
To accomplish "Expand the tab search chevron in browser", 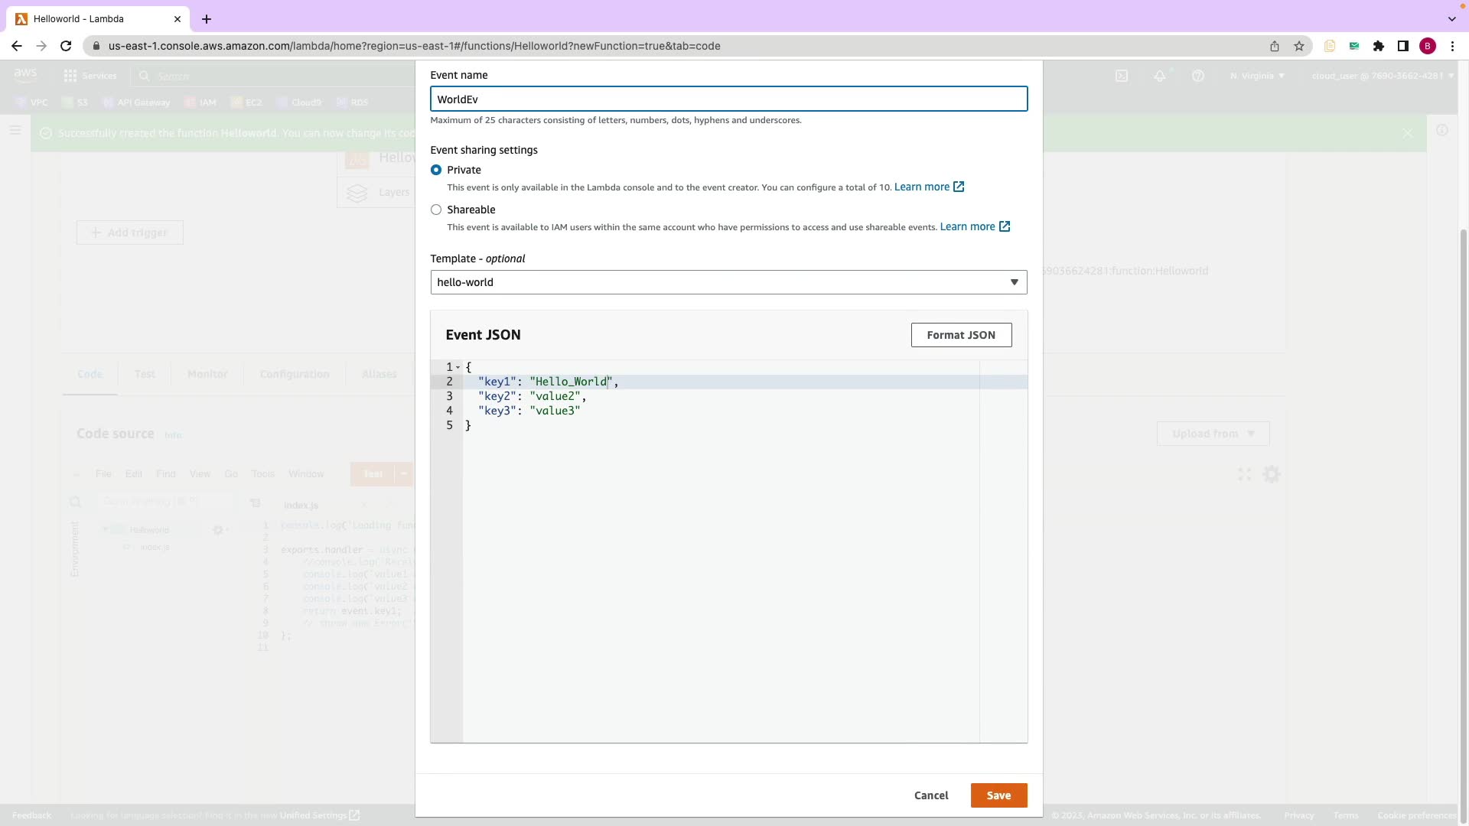I will click(x=1451, y=18).
